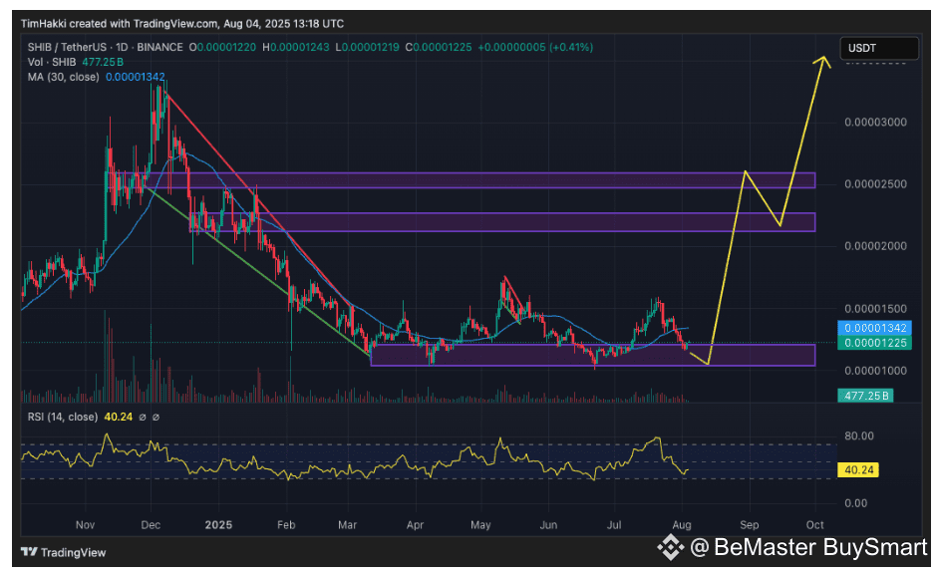The width and height of the screenshot is (935, 573).
Task: Click the 0.00002500 price axis label
Action: [x=875, y=184]
